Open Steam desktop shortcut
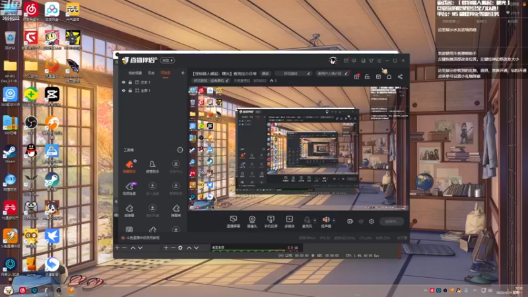528x297 pixels. click(x=10, y=154)
